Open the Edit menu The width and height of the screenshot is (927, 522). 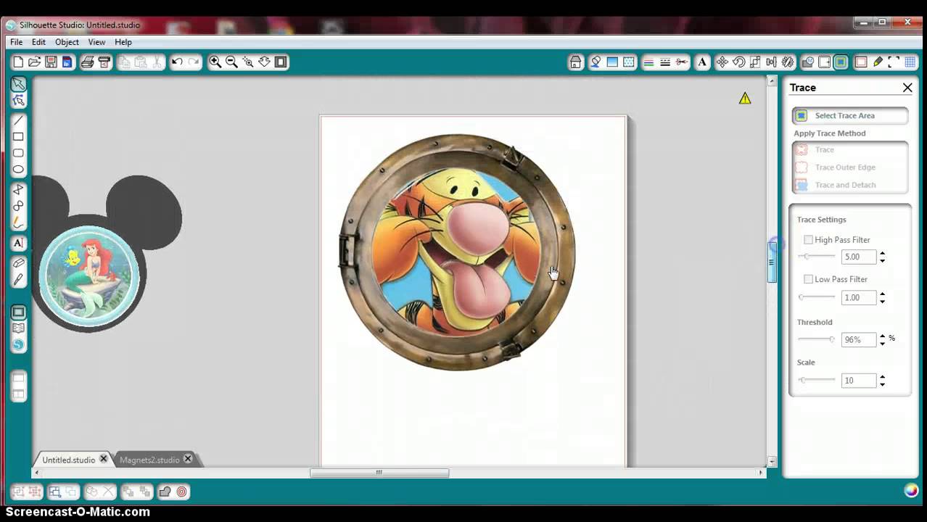pos(38,42)
